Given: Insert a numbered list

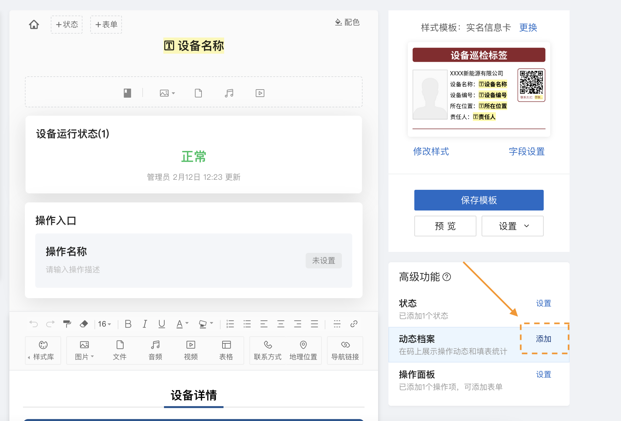Looking at the screenshot, I should pyautogui.click(x=230, y=324).
